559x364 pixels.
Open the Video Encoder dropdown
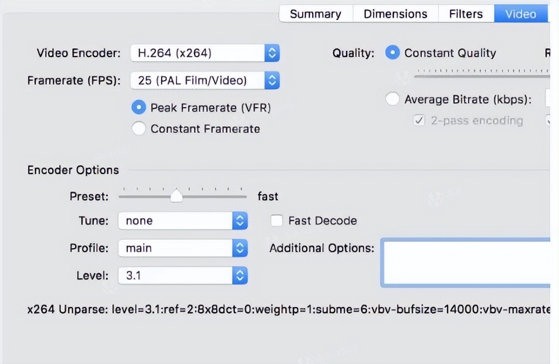point(199,53)
